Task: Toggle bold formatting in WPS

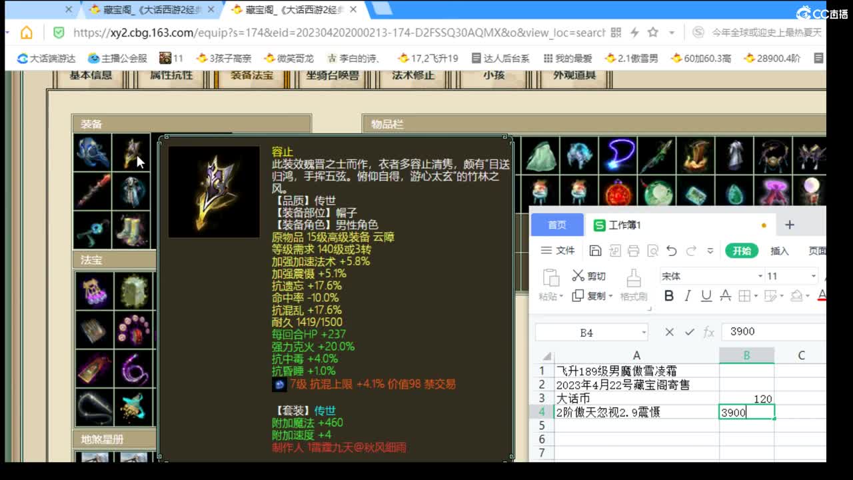Action: 669,296
